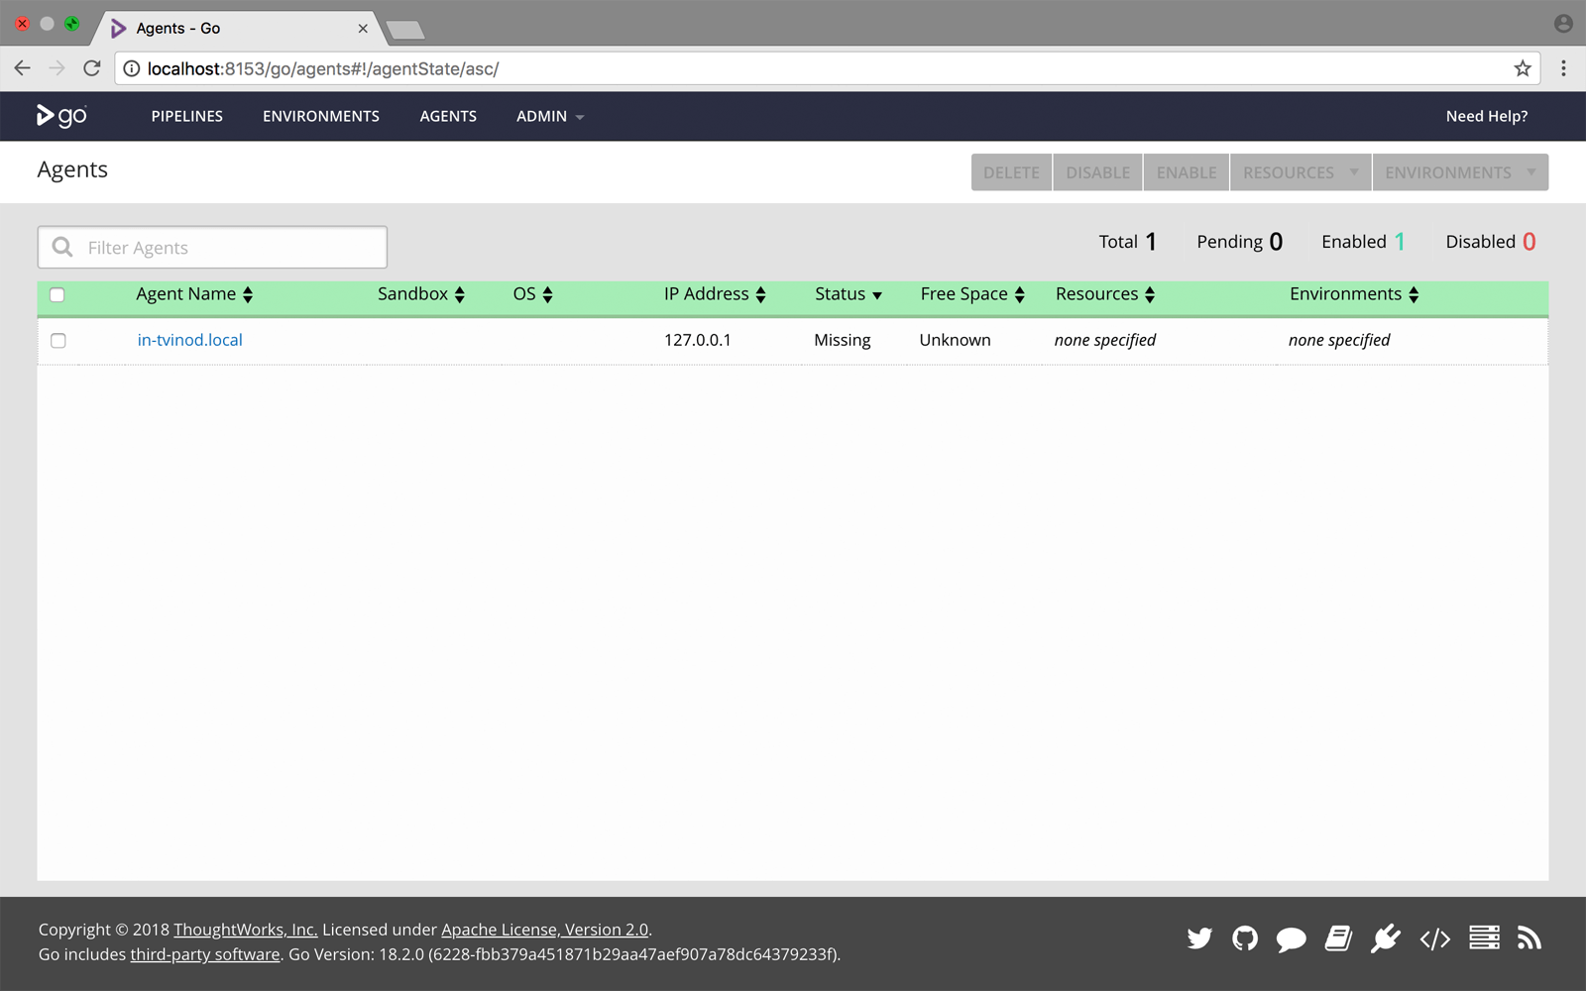Open the AGENTS navigation item
The width and height of the screenshot is (1586, 991).
[x=448, y=116]
